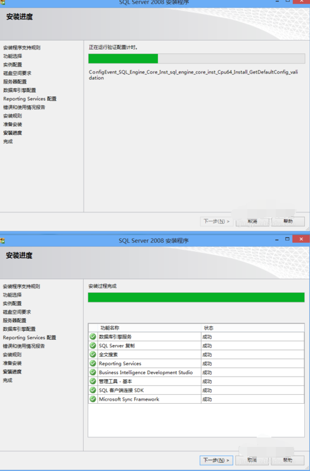Viewport: 310px width, 471px height.
Task: Select Reporting Services 配置 step in completed window
Action: click(29, 338)
